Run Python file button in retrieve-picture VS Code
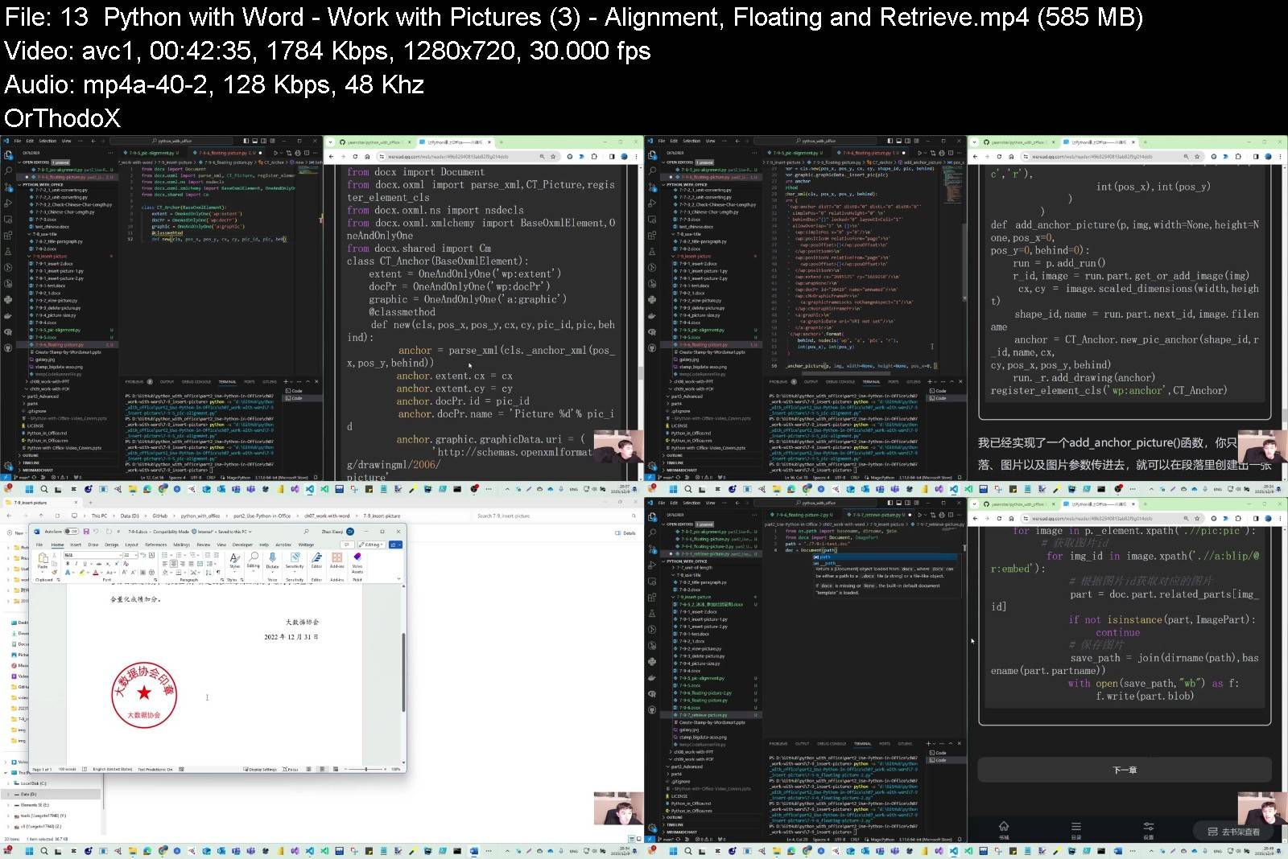This screenshot has height=859, width=1288. coord(919,515)
